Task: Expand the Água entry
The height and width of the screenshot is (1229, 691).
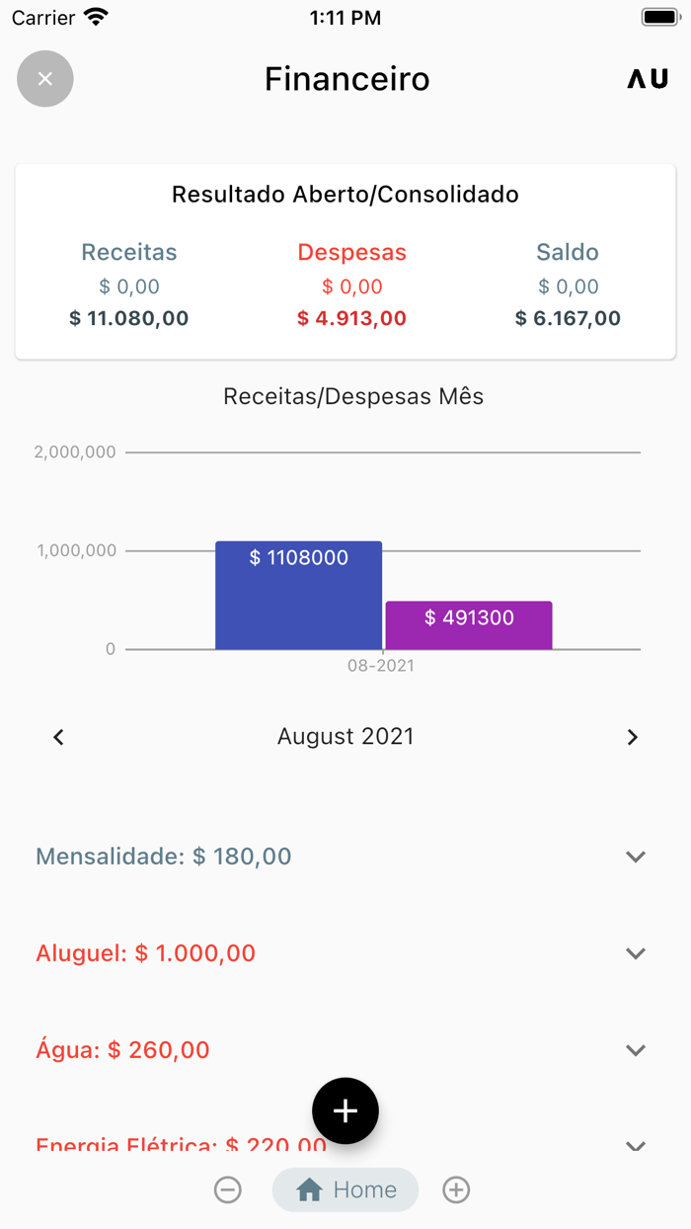Action: (636, 1050)
